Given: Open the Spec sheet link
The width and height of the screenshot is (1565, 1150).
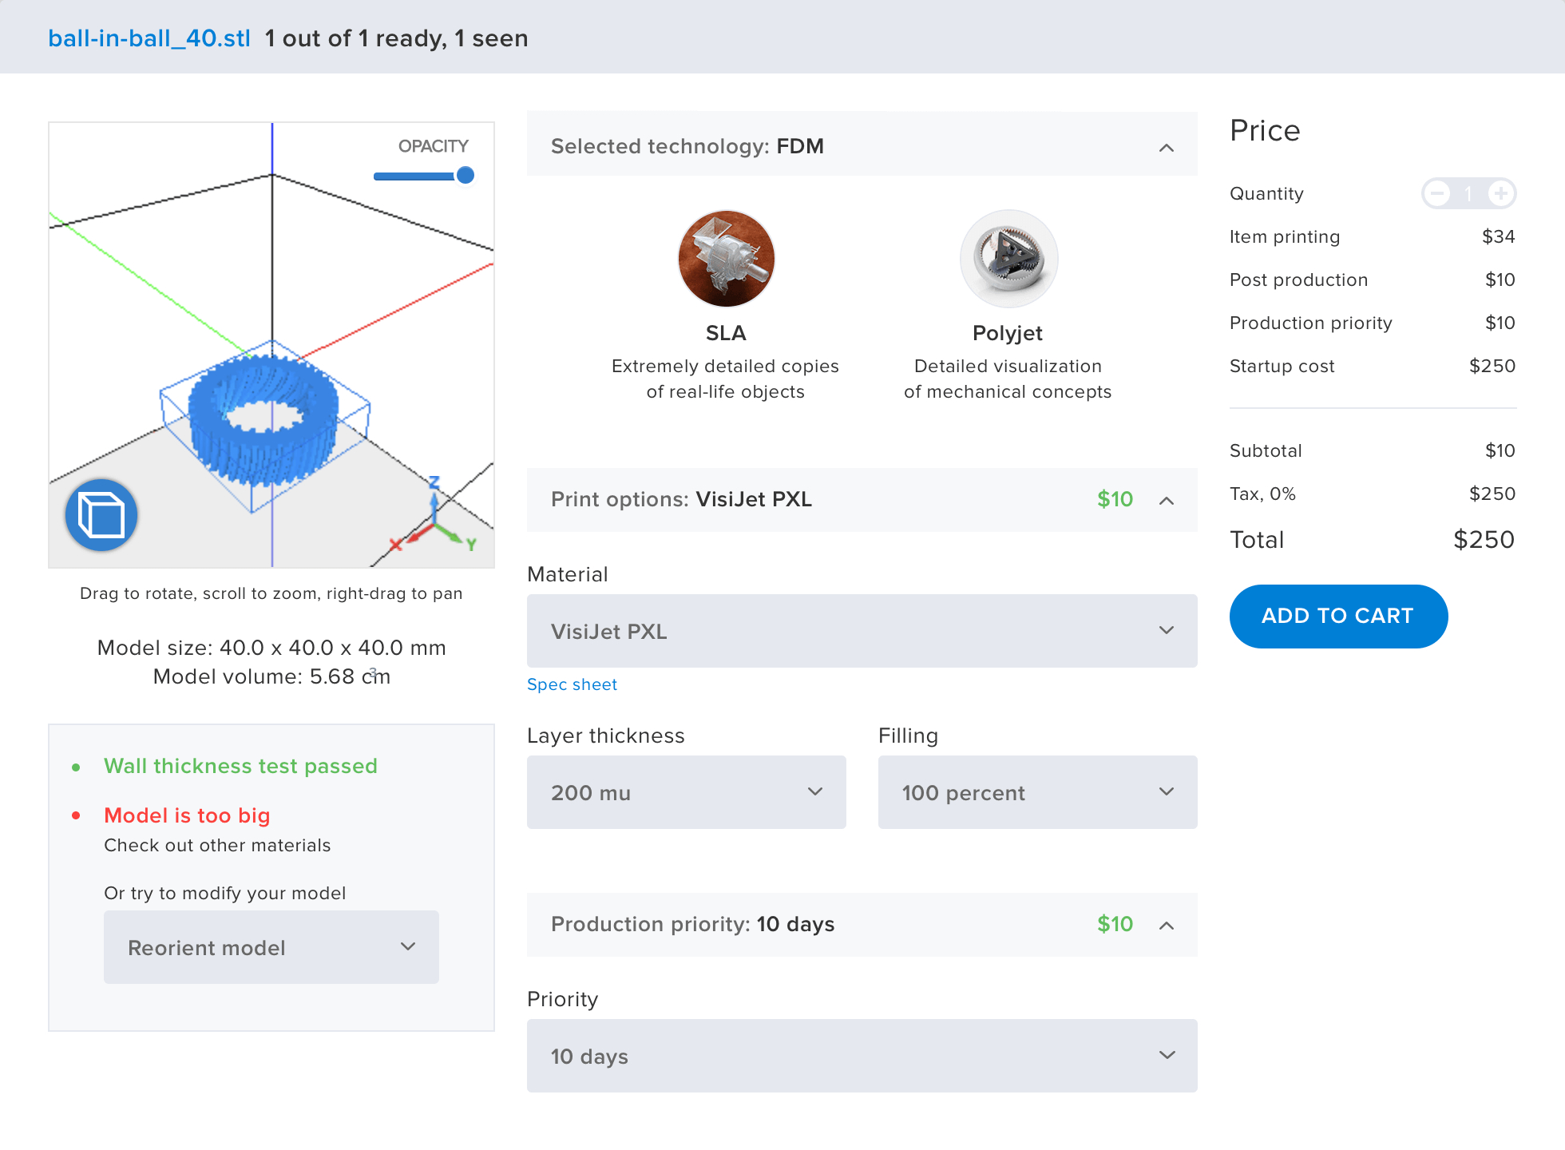Looking at the screenshot, I should [x=572, y=684].
